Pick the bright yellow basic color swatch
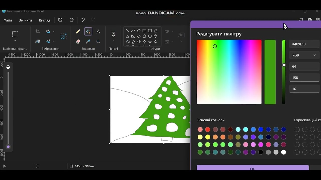The width and height of the screenshot is (321, 180). (x=208, y=137)
